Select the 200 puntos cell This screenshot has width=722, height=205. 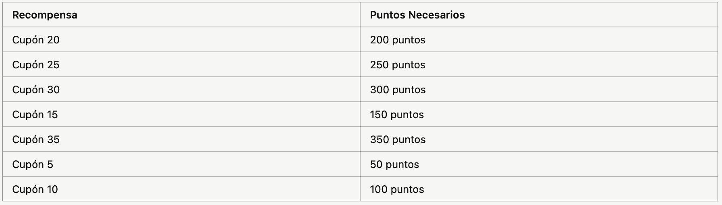(x=539, y=40)
